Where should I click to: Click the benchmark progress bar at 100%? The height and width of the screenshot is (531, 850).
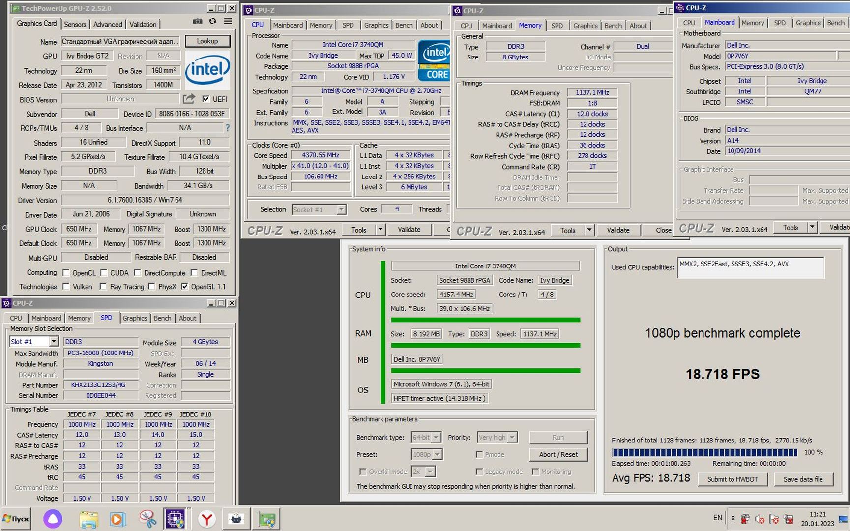(x=705, y=452)
